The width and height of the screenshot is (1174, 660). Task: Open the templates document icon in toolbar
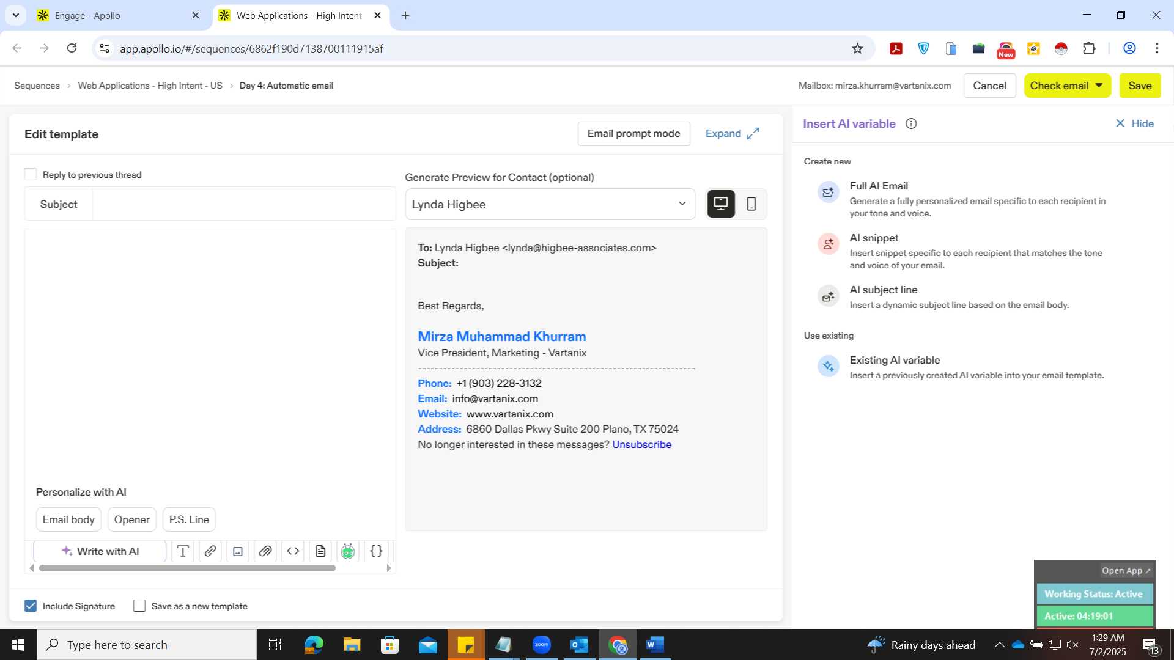click(x=320, y=551)
